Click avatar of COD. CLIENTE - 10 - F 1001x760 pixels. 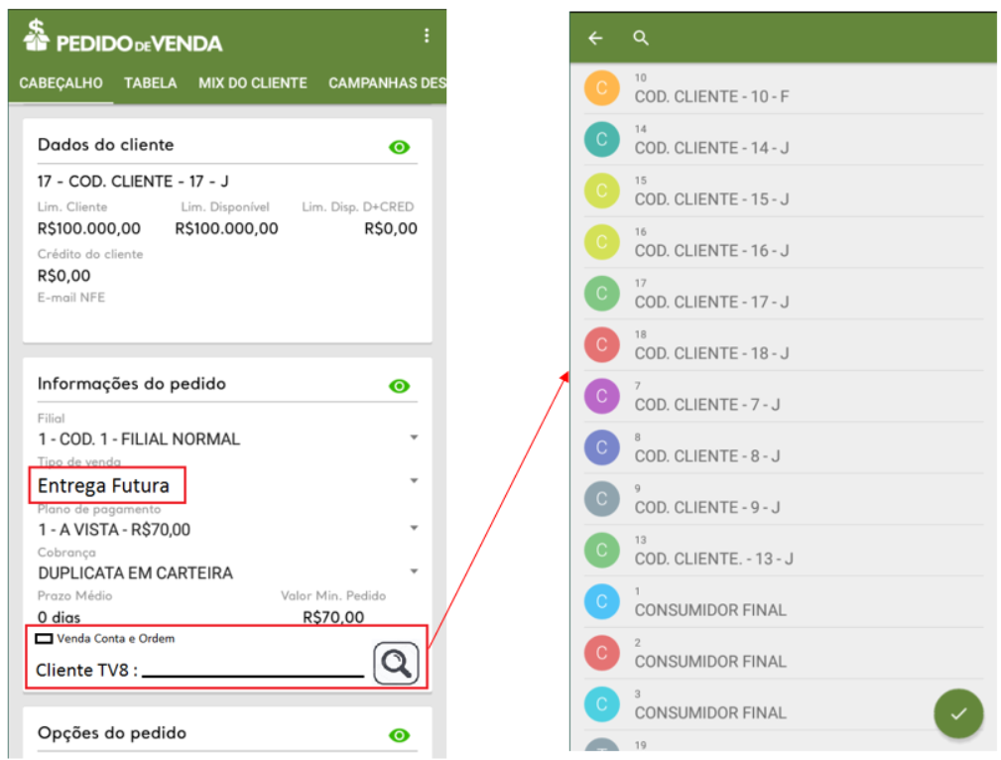click(601, 88)
